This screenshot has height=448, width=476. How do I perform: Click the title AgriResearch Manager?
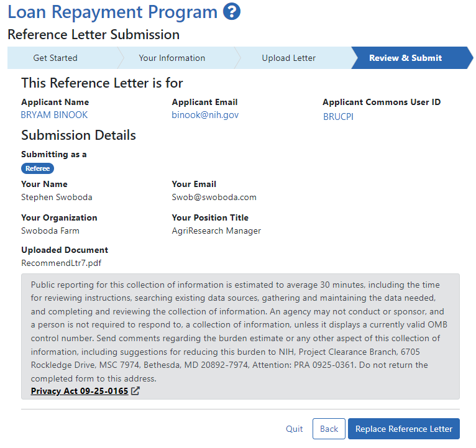coord(216,231)
